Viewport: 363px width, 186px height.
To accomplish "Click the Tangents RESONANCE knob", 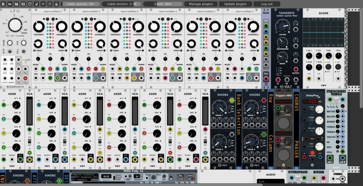I will pos(282,42).
